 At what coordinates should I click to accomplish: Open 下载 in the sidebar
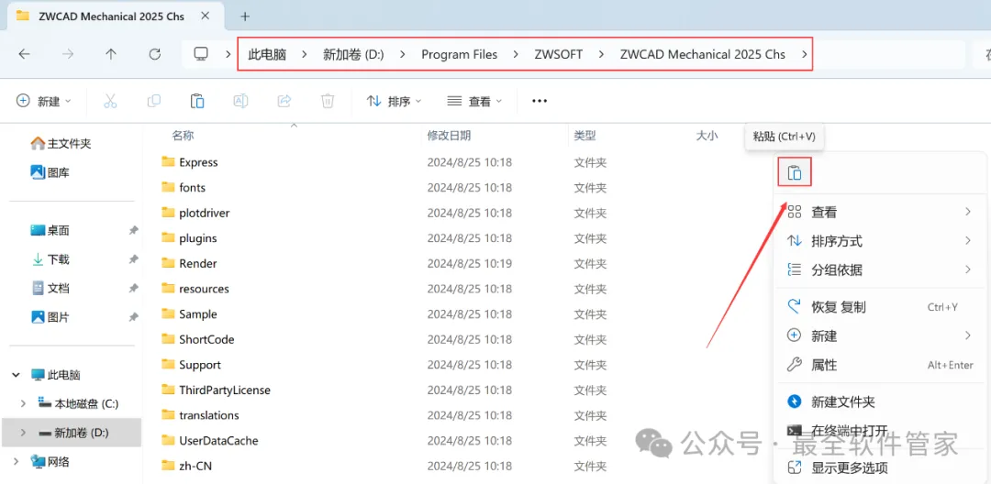coord(50,259)
